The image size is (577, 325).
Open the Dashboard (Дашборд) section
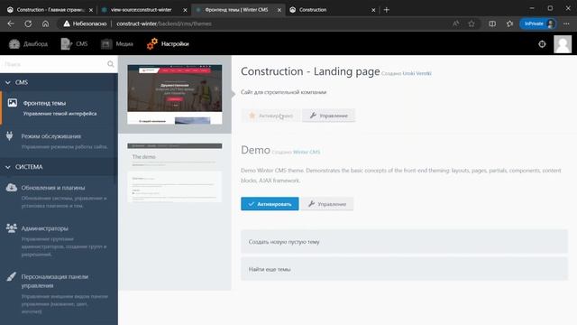[x=28, y=44]
